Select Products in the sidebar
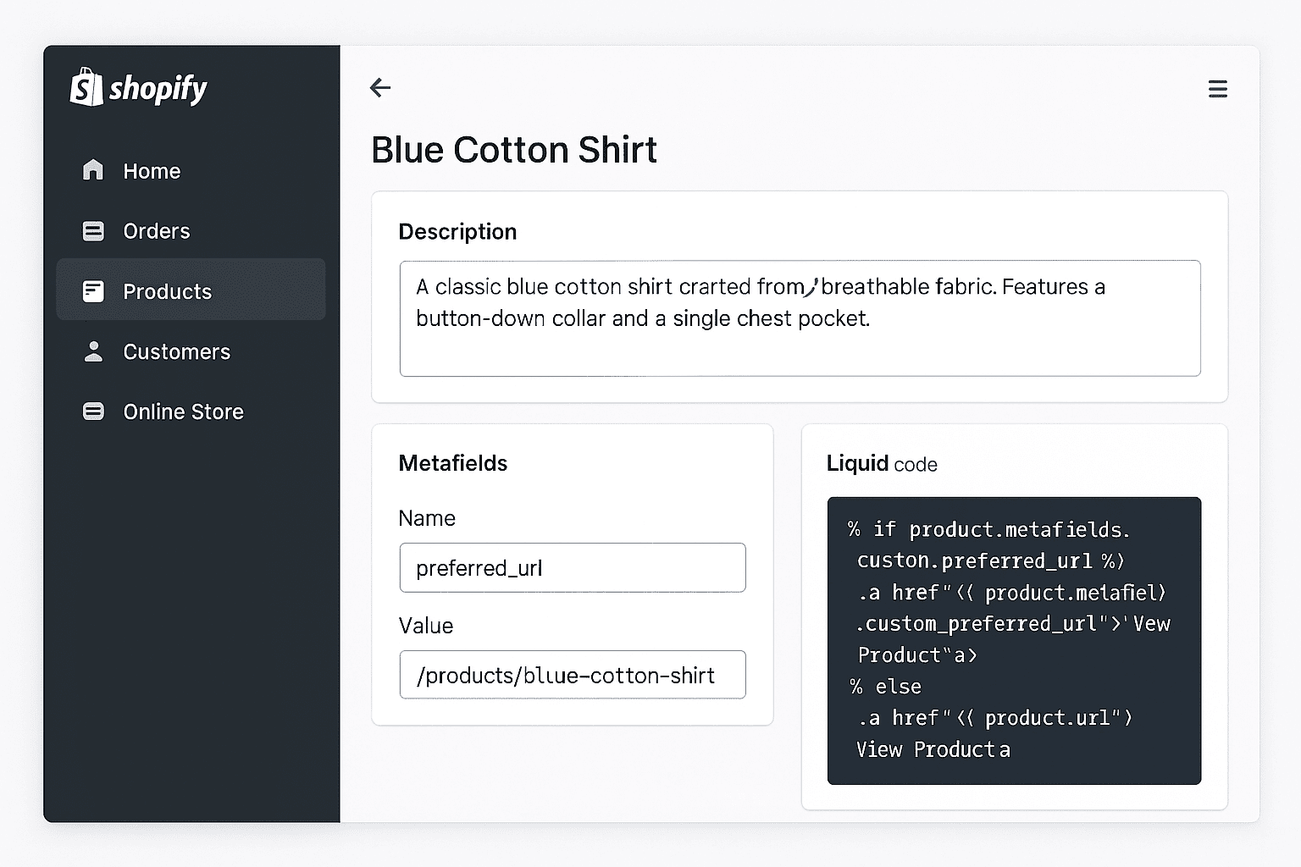Image resolution: width=1301 pixels, height=867 pixels. click(191, 290)
